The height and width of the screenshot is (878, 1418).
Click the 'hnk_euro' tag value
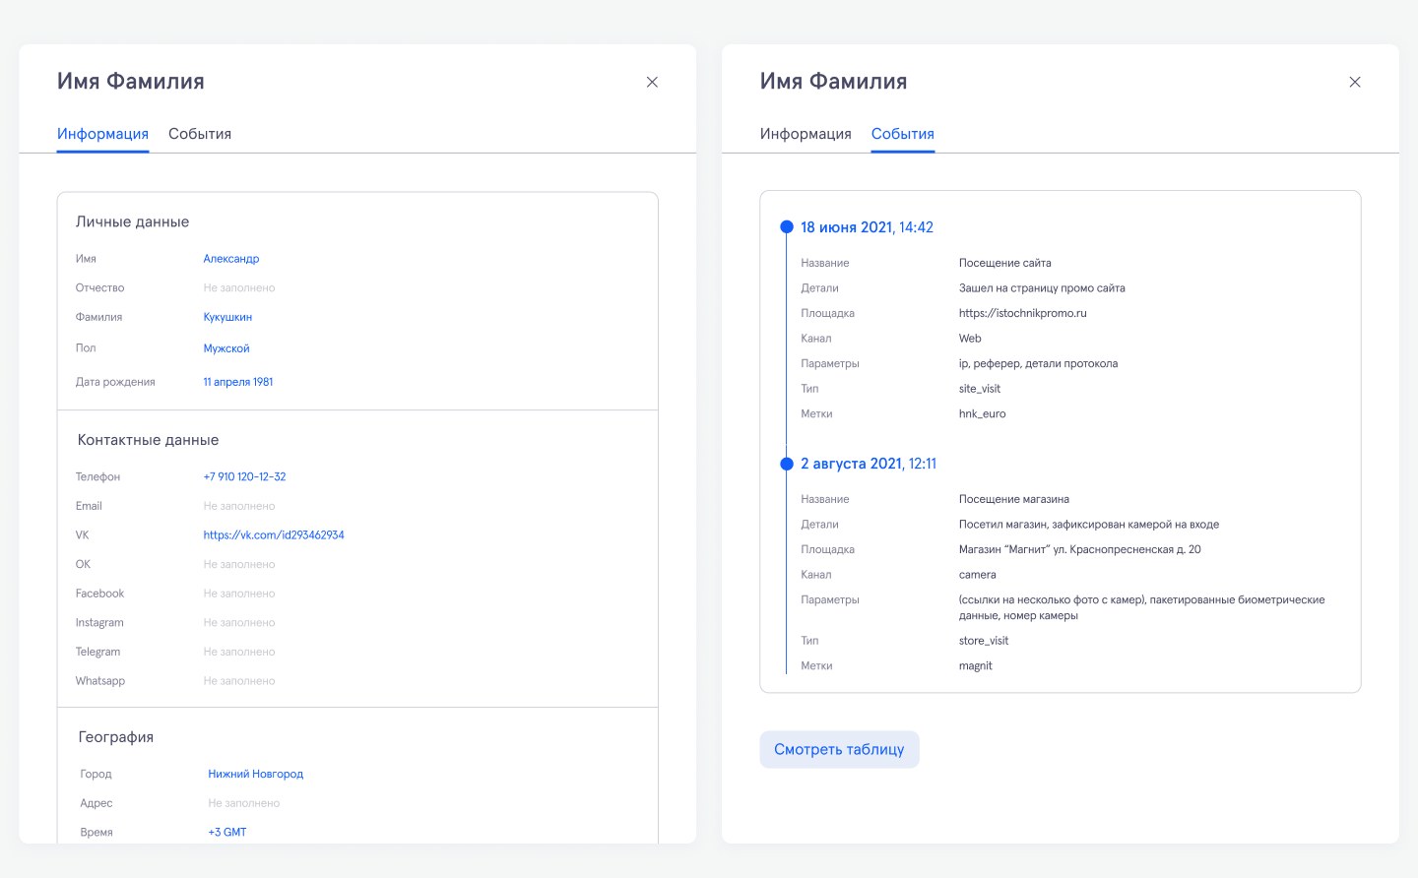(983, 414)
